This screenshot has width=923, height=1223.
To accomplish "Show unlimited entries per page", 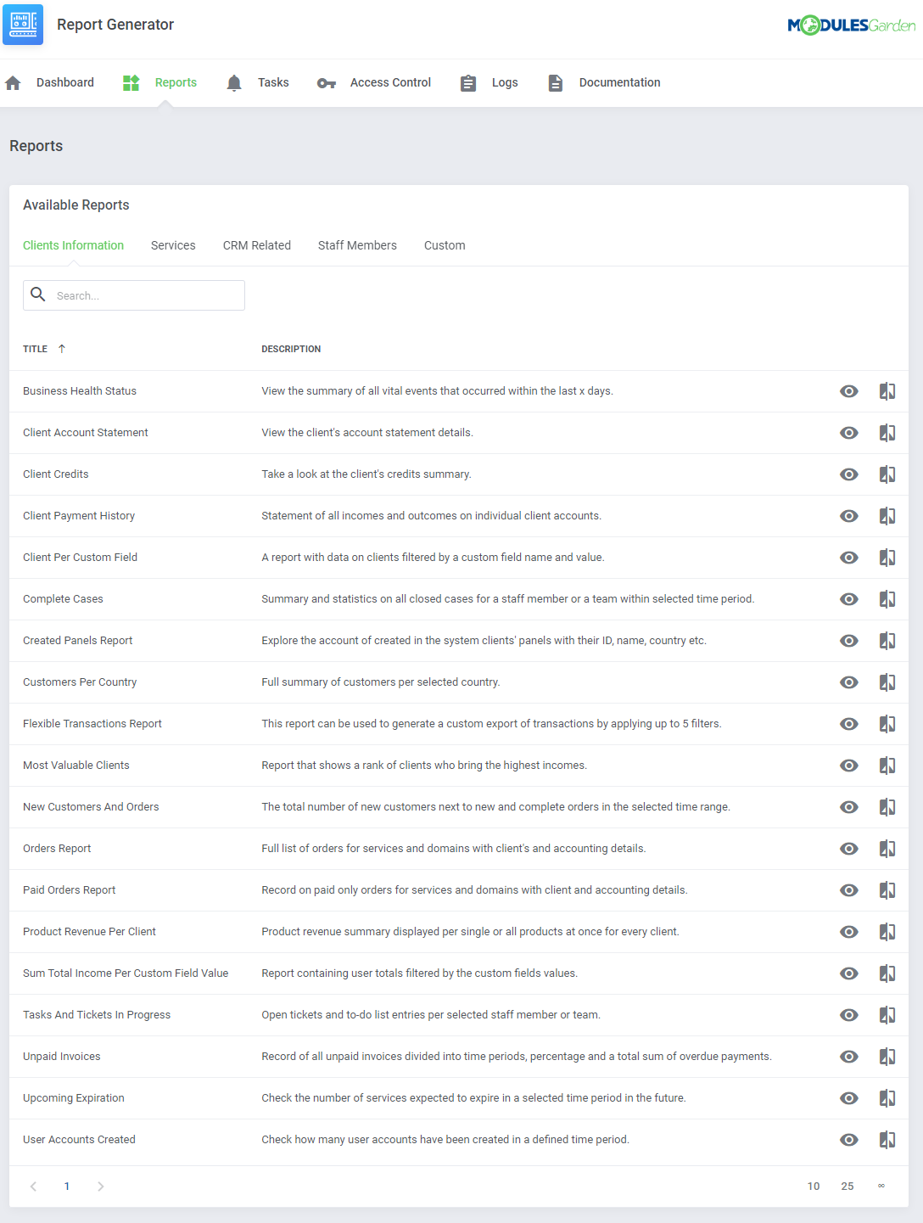I will [881, 1186].
